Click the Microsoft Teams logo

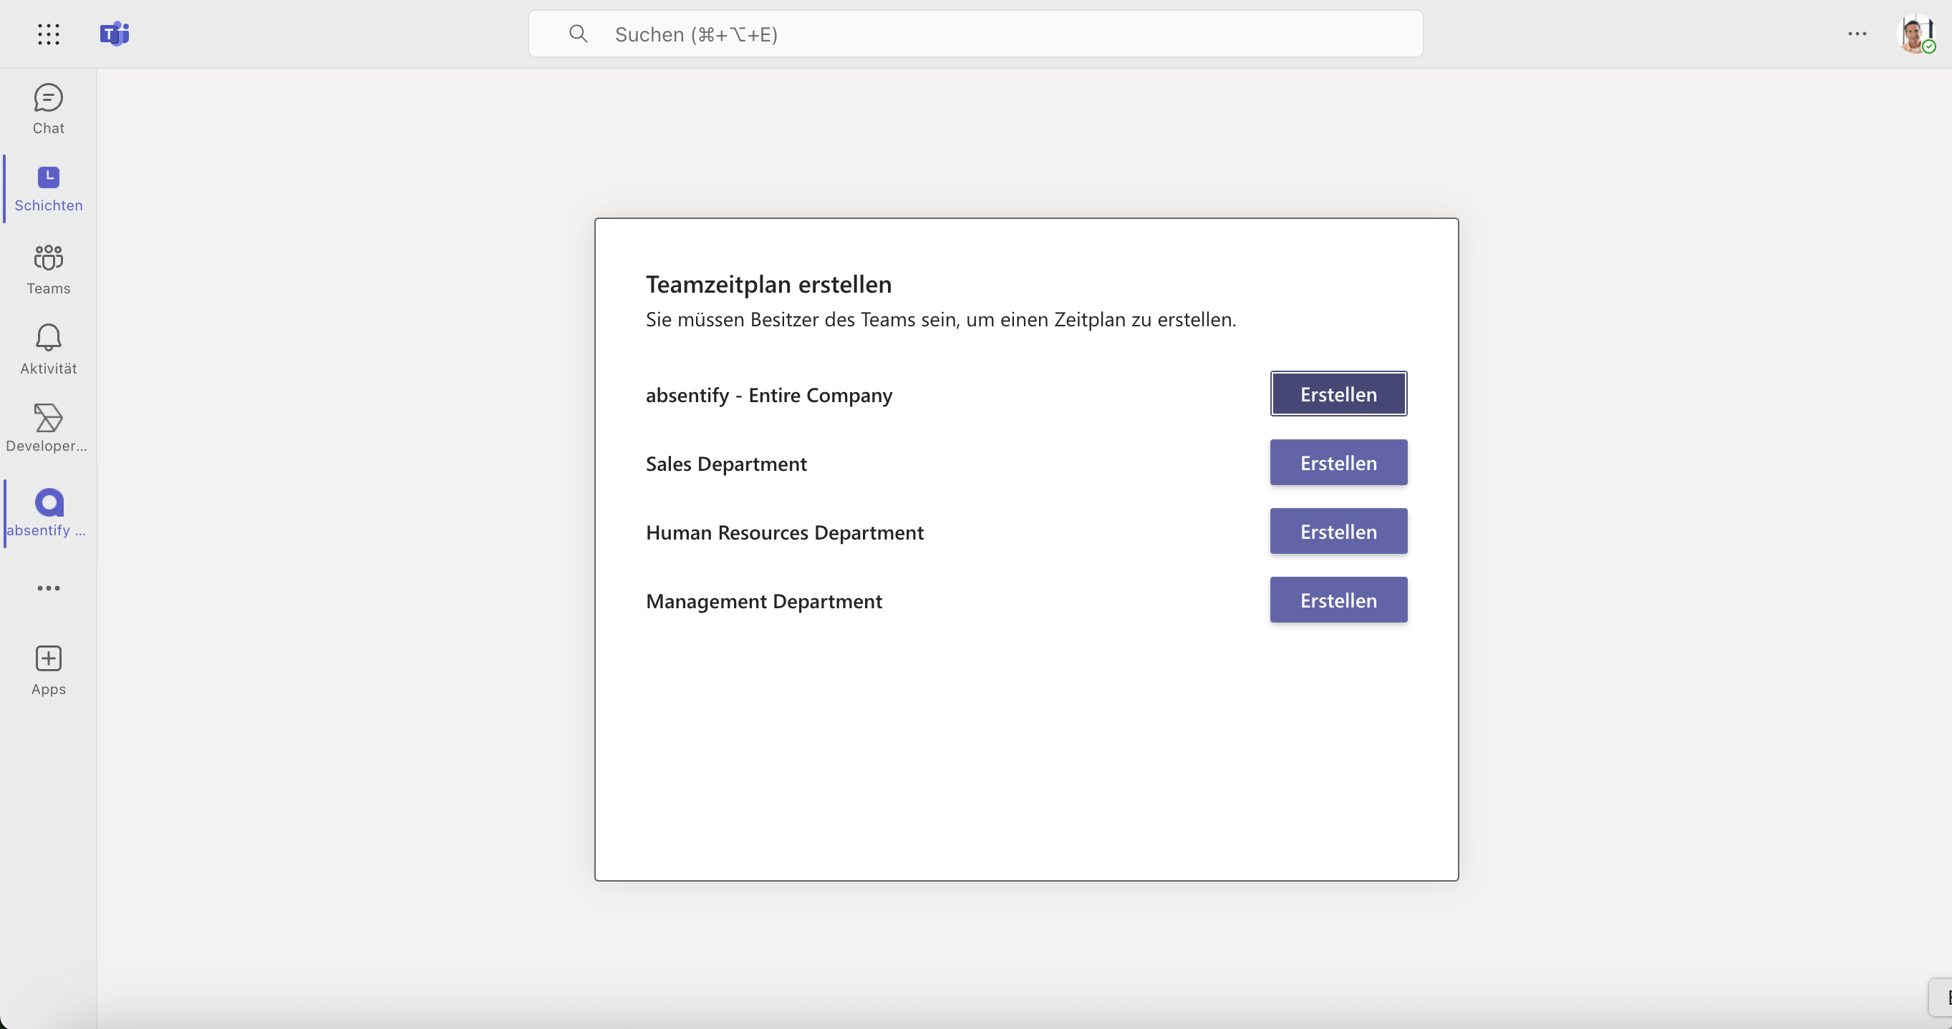pyautogui.click(x=115, y=34)
